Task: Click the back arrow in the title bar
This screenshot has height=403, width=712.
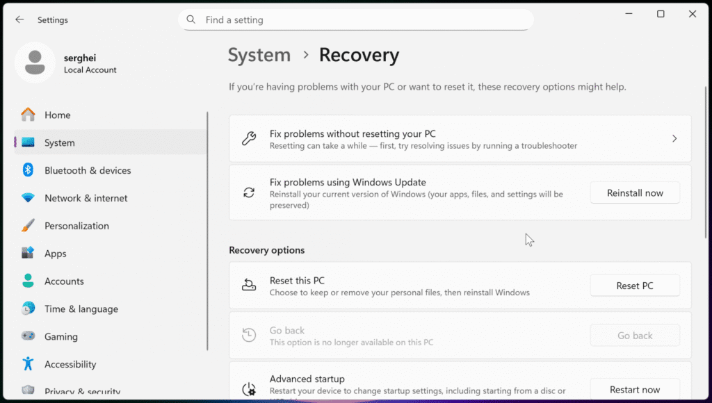Action: coord(19,19)
